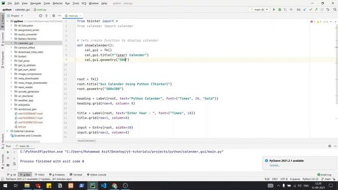
Task: Toggle Project tool window side tab
Action: coord(2,21)
